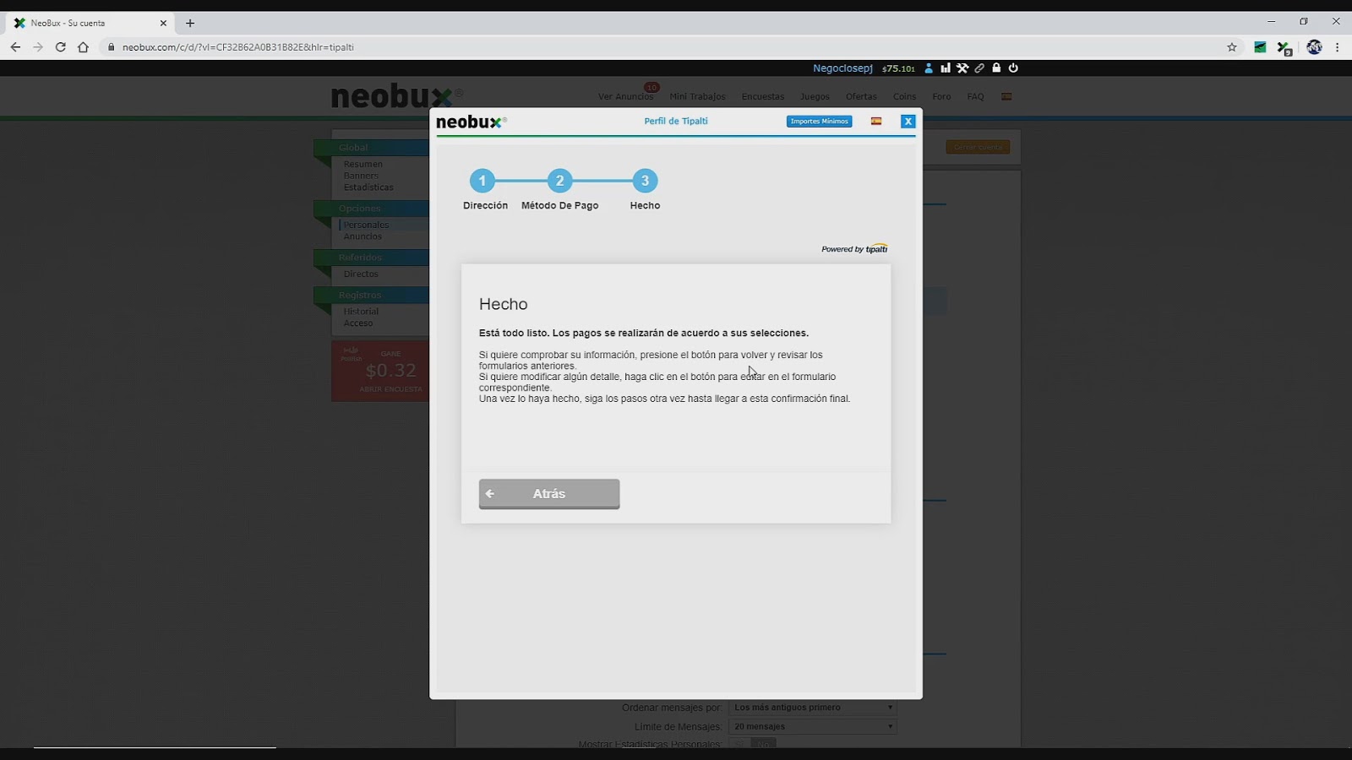Click the $0.32 survey banner
Screen dimensions: 1352x760
pyautogui.click(x=380, y=371)
